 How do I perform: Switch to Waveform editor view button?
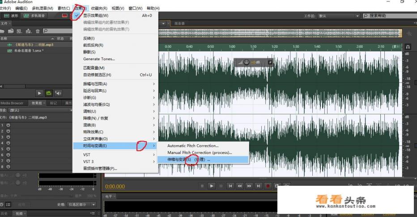pyautogui.click(x=11, y=16)
